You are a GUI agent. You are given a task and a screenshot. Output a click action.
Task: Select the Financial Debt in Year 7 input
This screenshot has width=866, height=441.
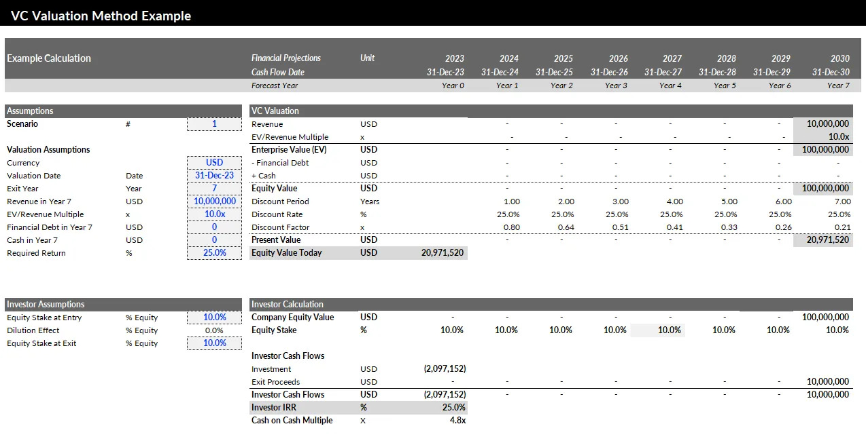(214, 227)
